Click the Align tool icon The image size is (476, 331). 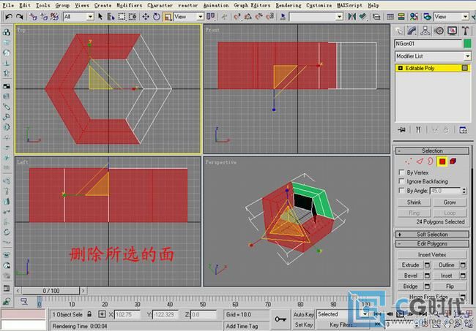pyautogui.click(x=362, y=16)
